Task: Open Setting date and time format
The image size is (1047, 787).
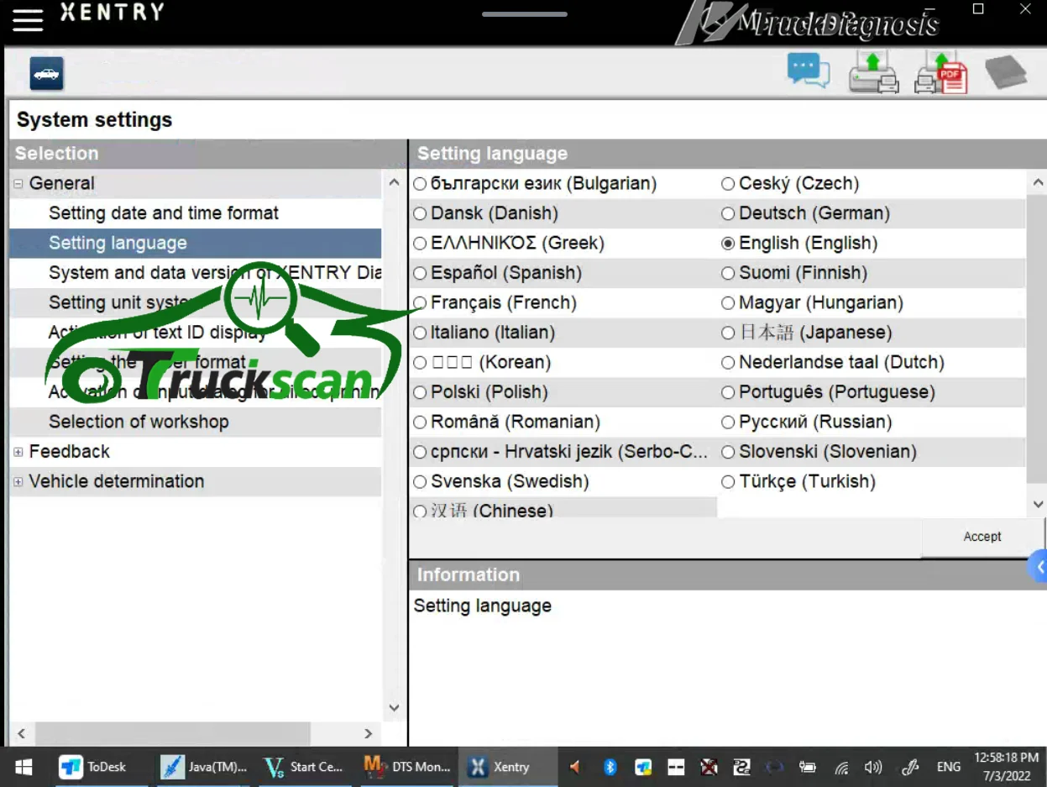Action: click(164, 213)
